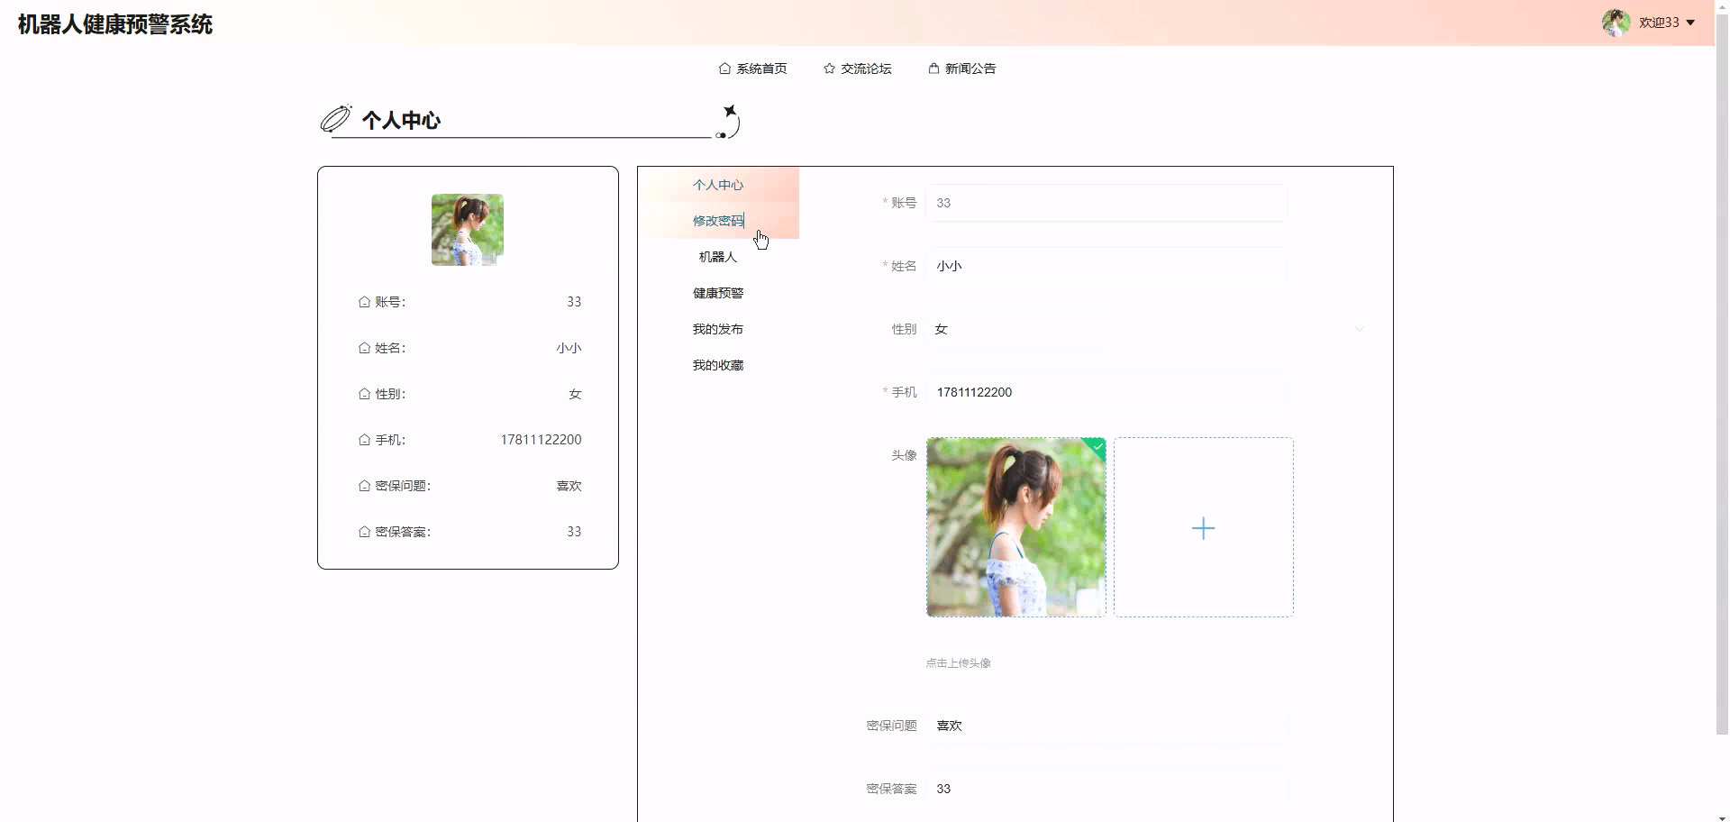Screen dimensions: 1730x822
Task: Click the 点击上传头像 hint text
Action: 958,663
